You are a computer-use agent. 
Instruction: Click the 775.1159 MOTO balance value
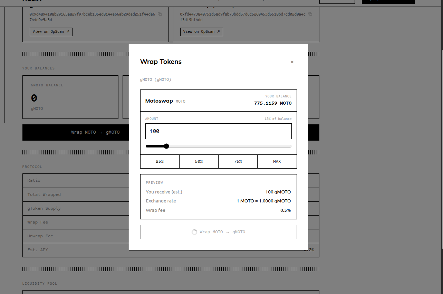pos(273,103)
